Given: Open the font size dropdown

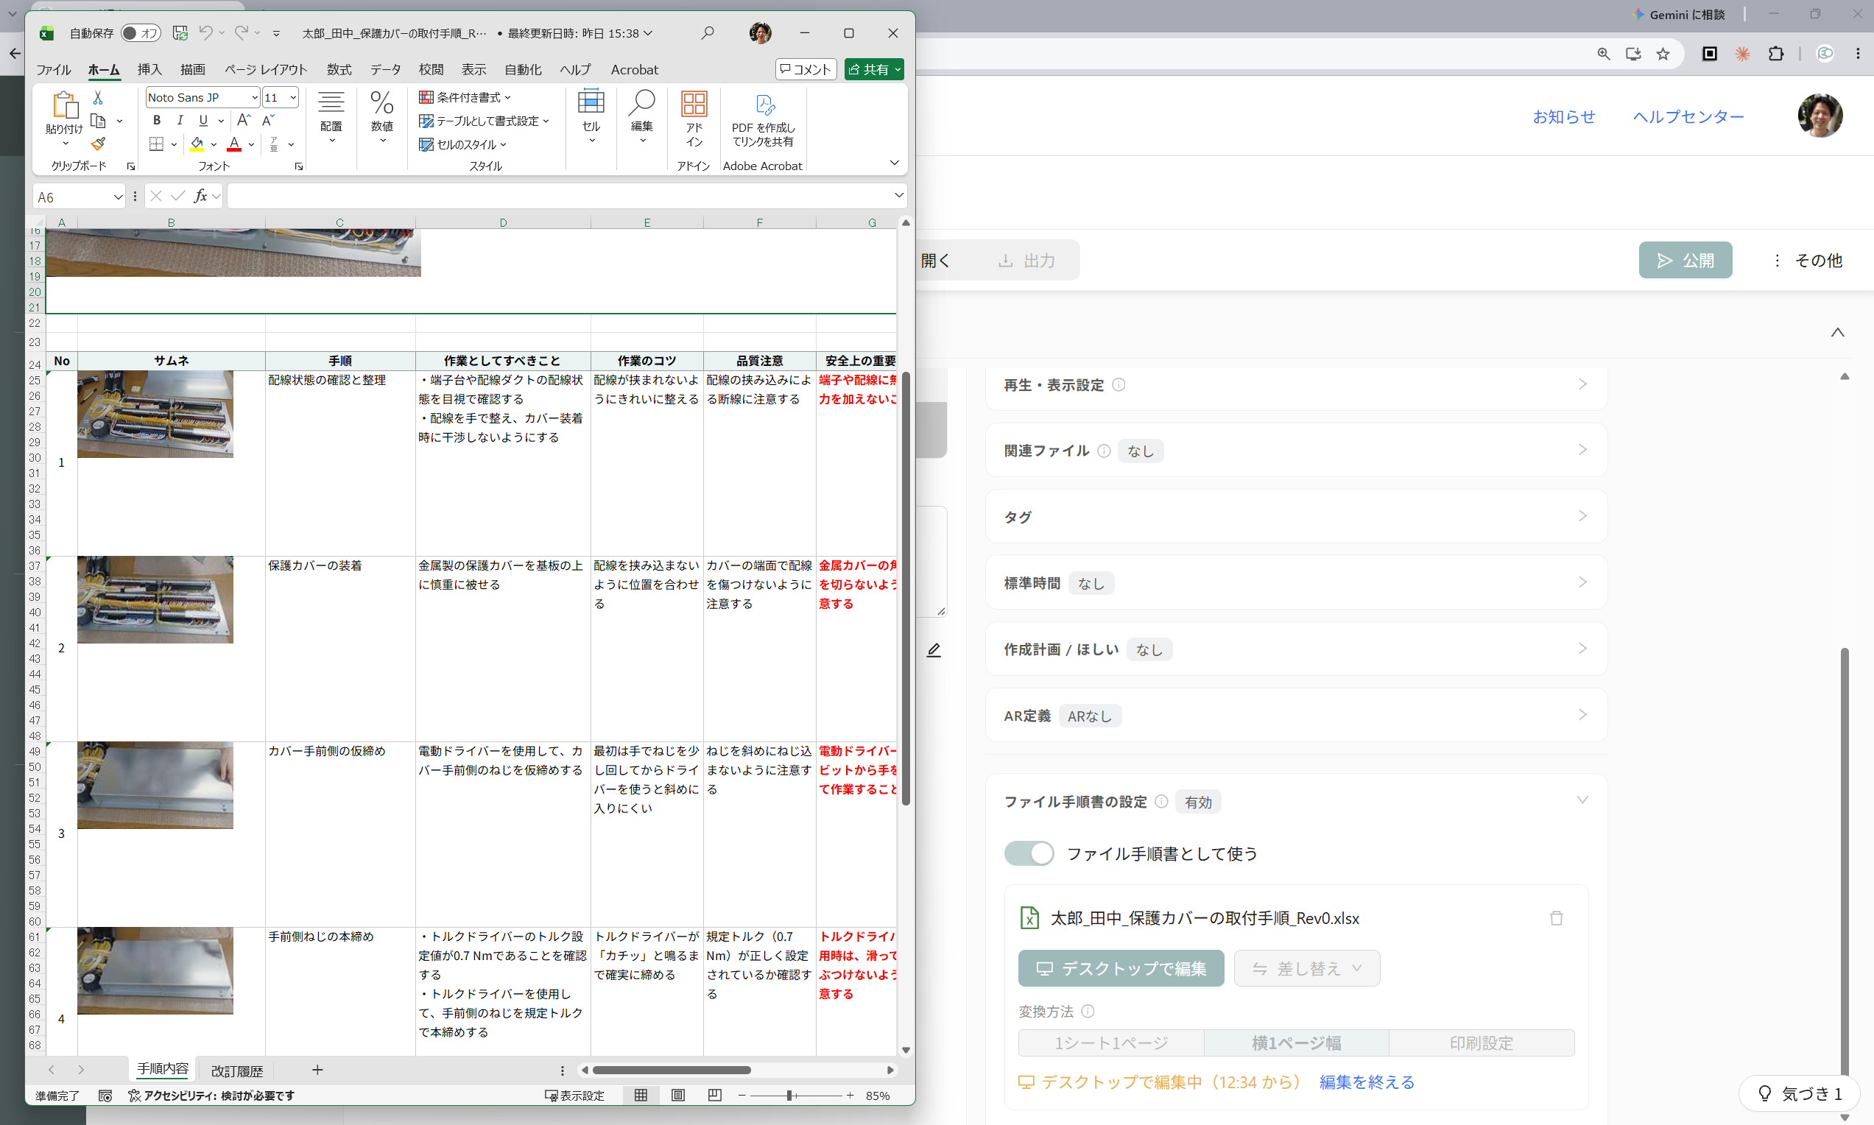Looking at the screenshot, I should click(x=292, y=98).
